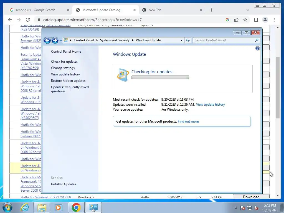Click the Chrome address bar URL
The width and height of the screenshot is (284, 213).
click(x=92, y=20)
